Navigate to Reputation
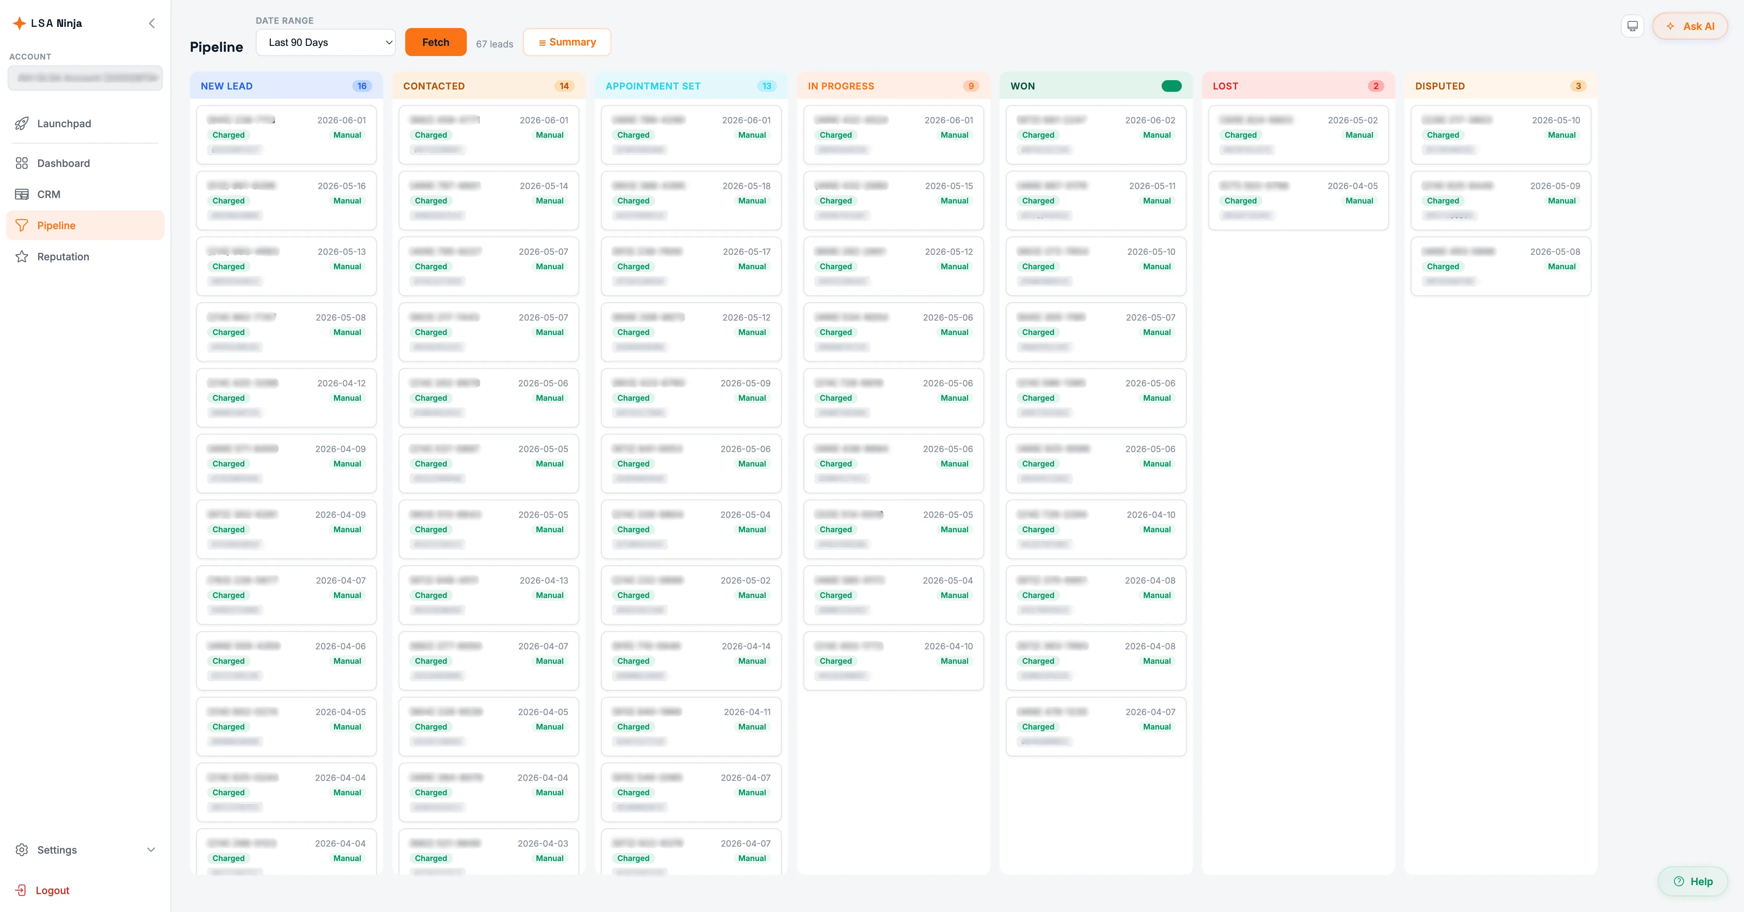 (85, 256)
